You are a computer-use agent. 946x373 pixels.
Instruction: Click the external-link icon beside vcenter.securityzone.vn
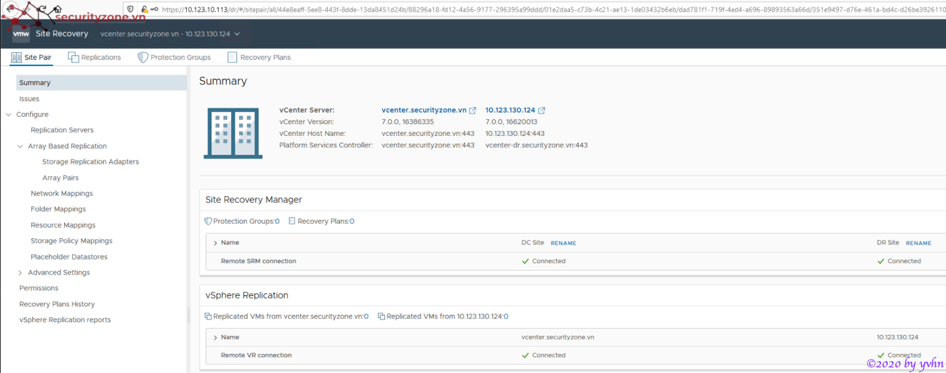point(472,110)
